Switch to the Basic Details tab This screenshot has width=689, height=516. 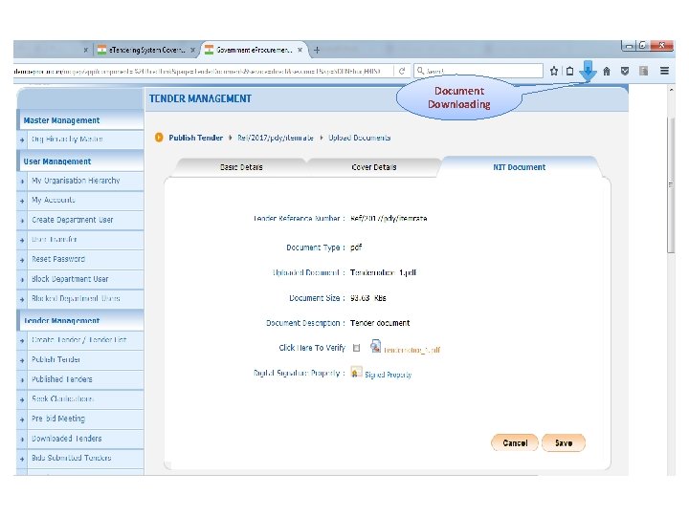241,167
